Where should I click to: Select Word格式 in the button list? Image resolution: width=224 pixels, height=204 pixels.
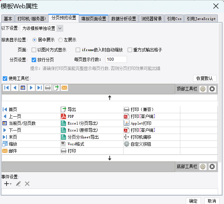pyautogui.click(x=92, y=144)
